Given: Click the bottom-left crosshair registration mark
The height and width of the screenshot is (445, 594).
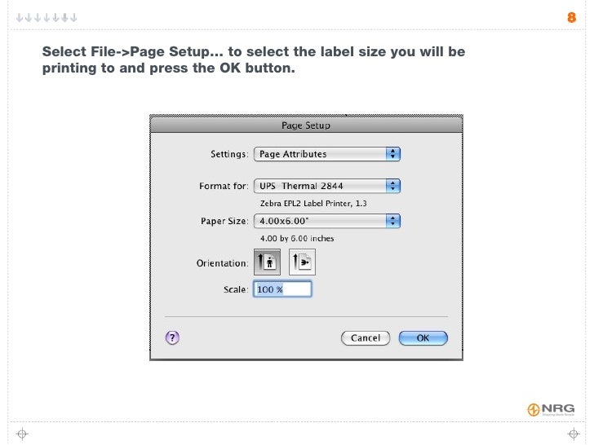Looking at the screenshot, I should 22,434.
